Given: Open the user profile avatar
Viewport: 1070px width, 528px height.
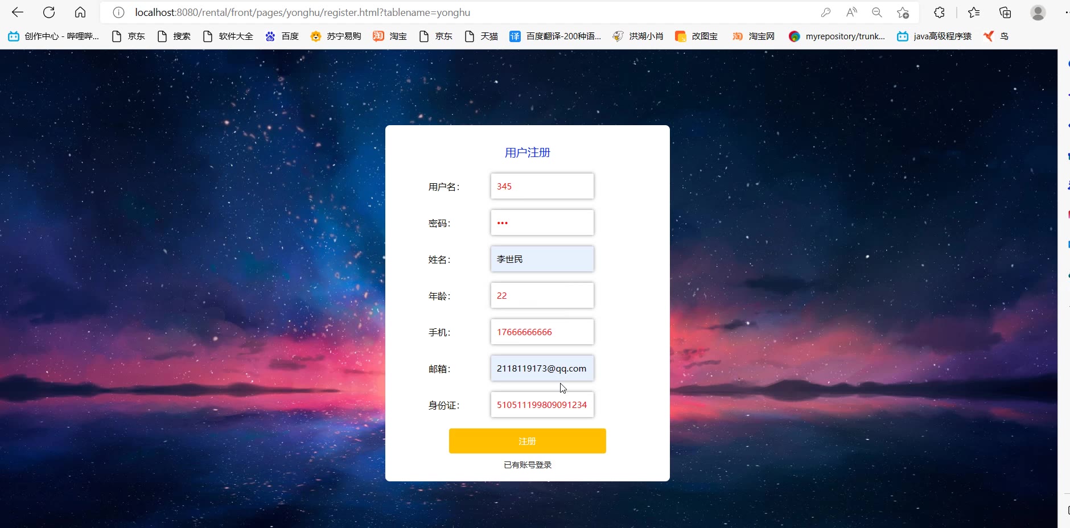Looking at the screenshot, I should [x=1038, y=13].
